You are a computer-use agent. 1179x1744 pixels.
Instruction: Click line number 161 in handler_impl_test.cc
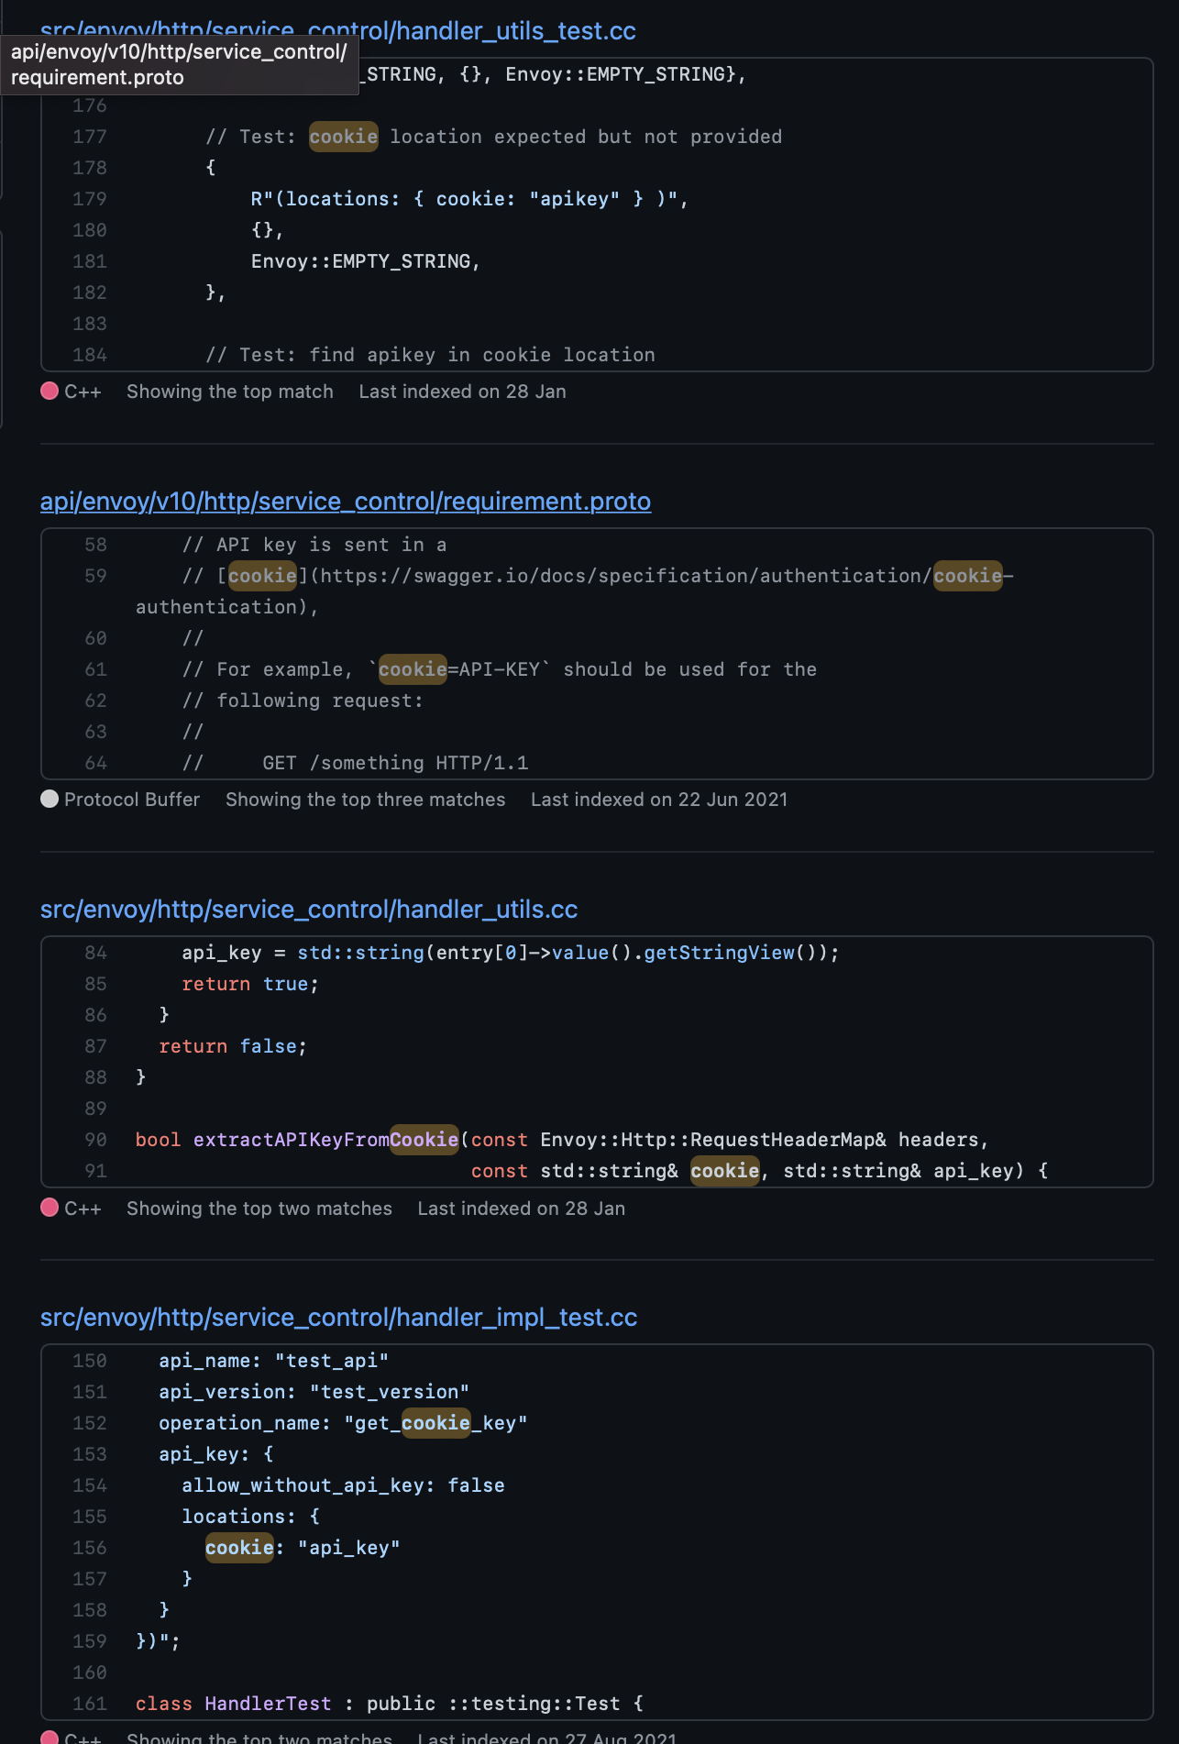(90, 1704)
